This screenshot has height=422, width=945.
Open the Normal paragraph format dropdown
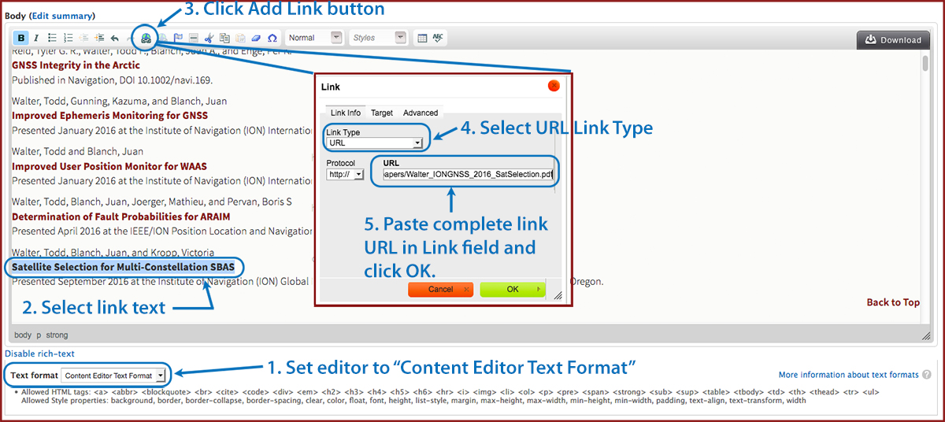(315, 38)
